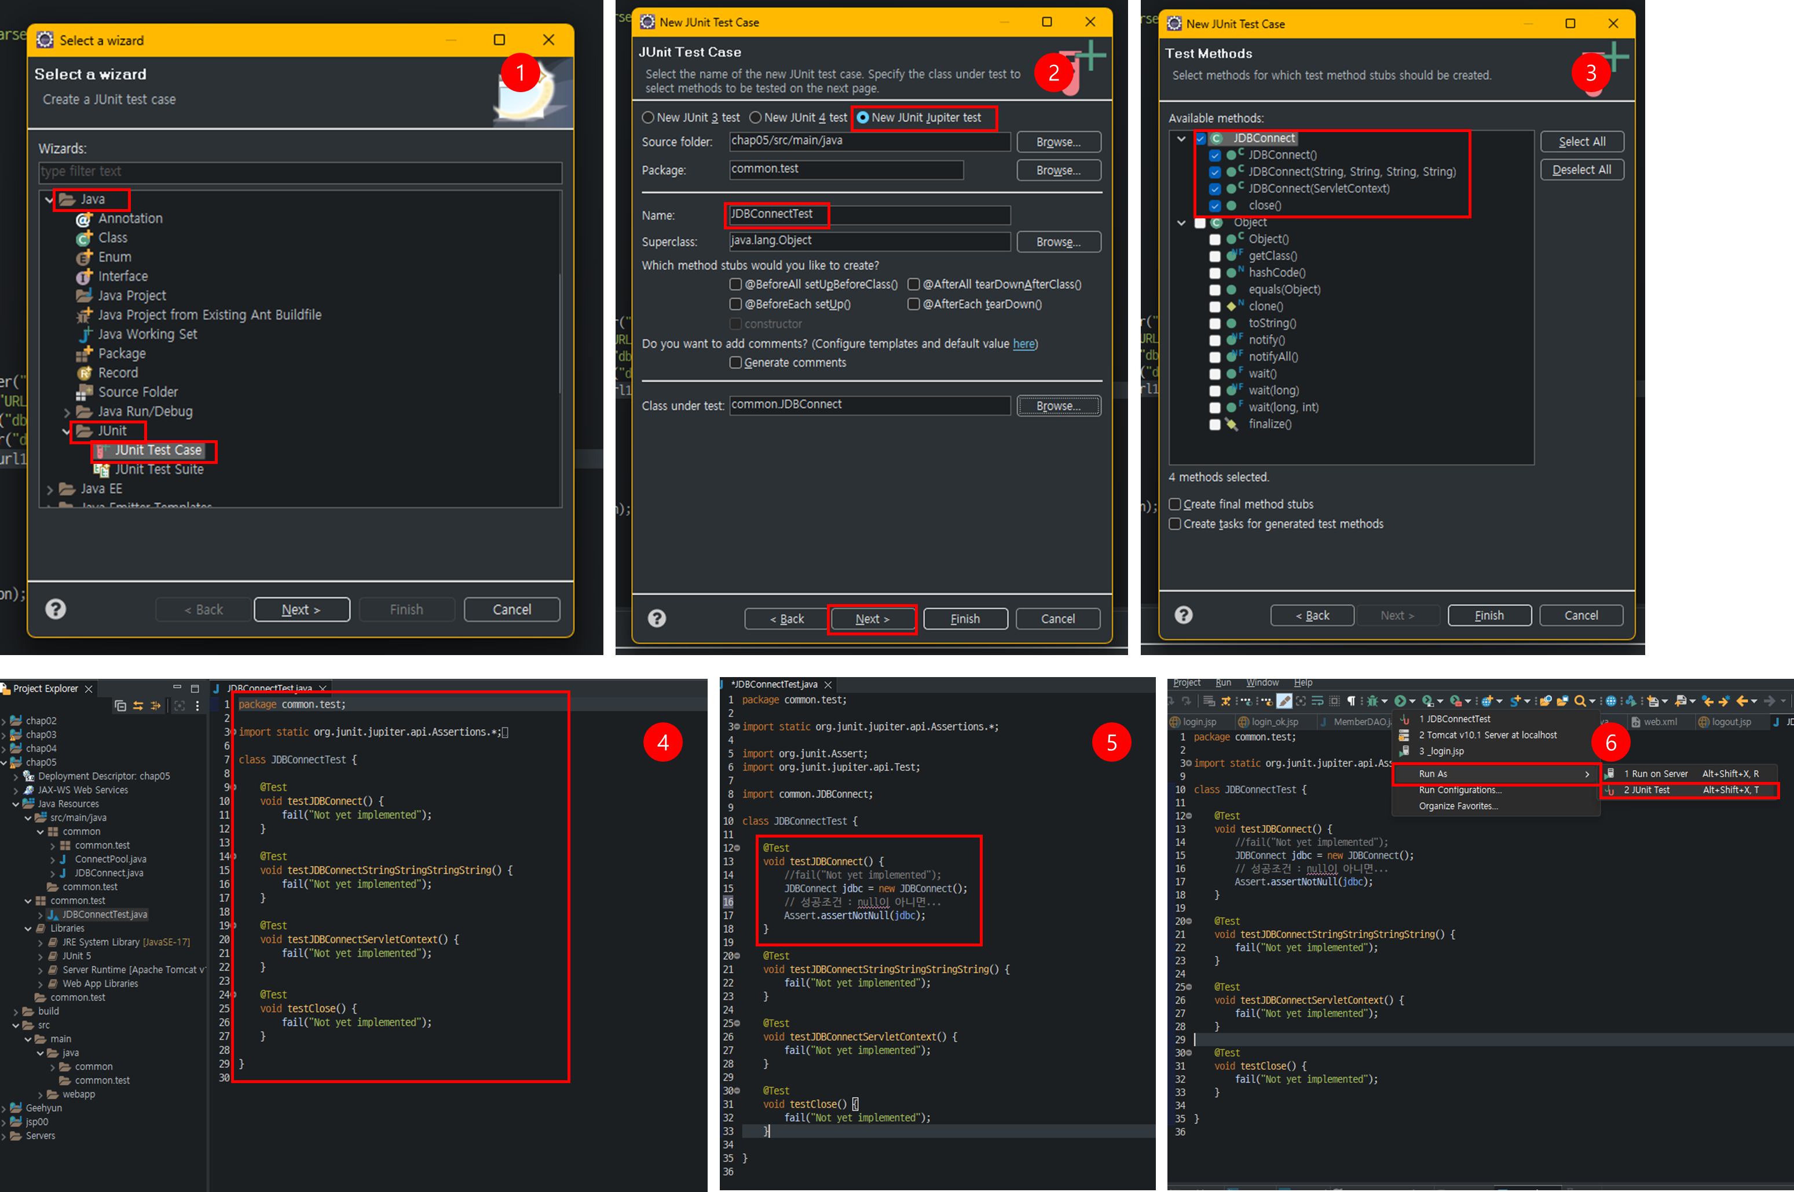Click Select All button for test methods
This screenshot has width=1794, height=1192.
click(x=1581, y=141)
